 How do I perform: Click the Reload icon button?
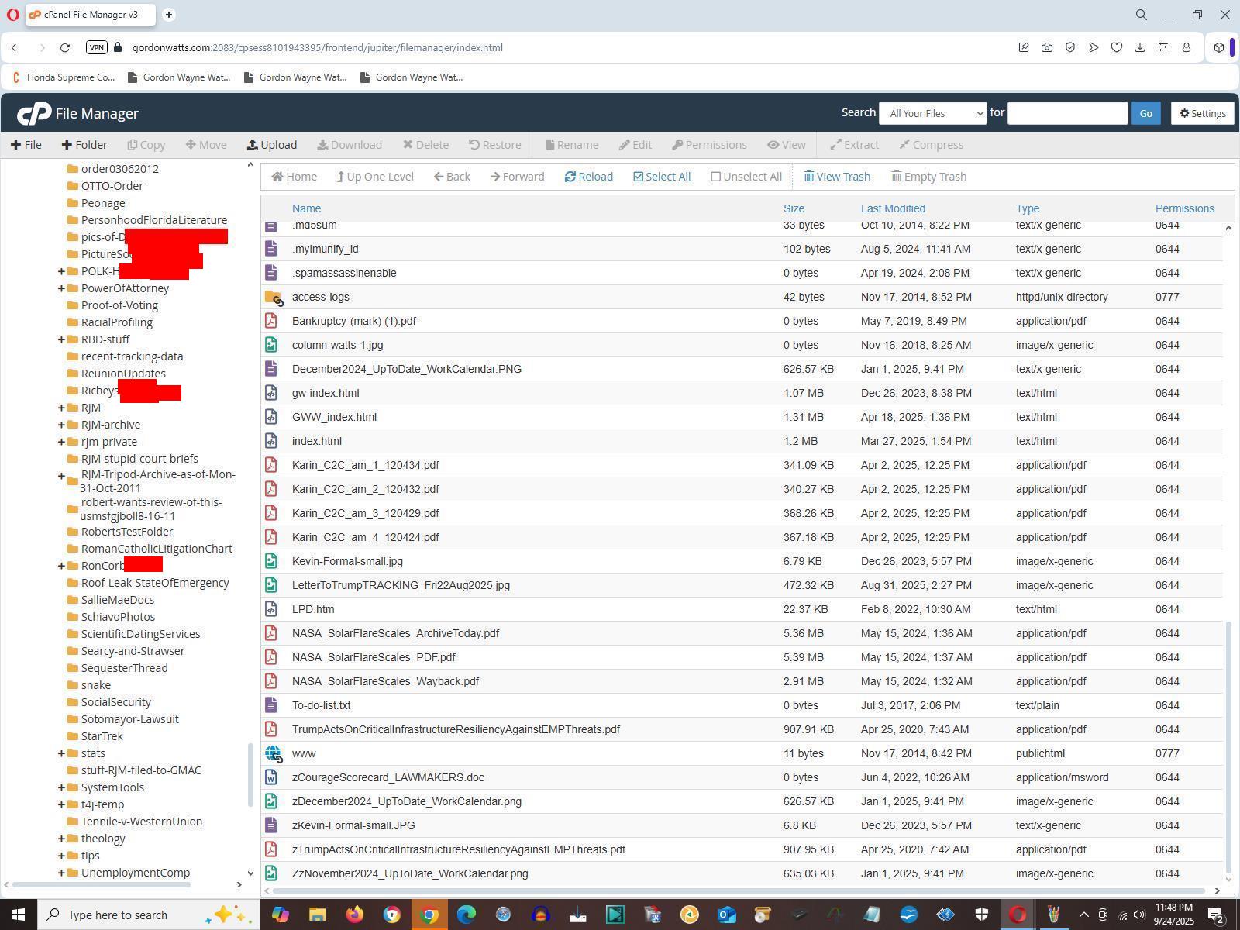[588, 177]
